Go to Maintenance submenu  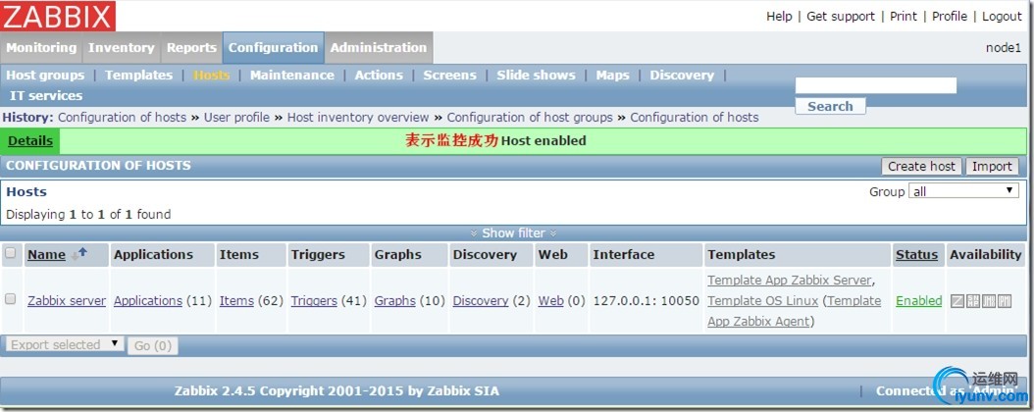292,76
